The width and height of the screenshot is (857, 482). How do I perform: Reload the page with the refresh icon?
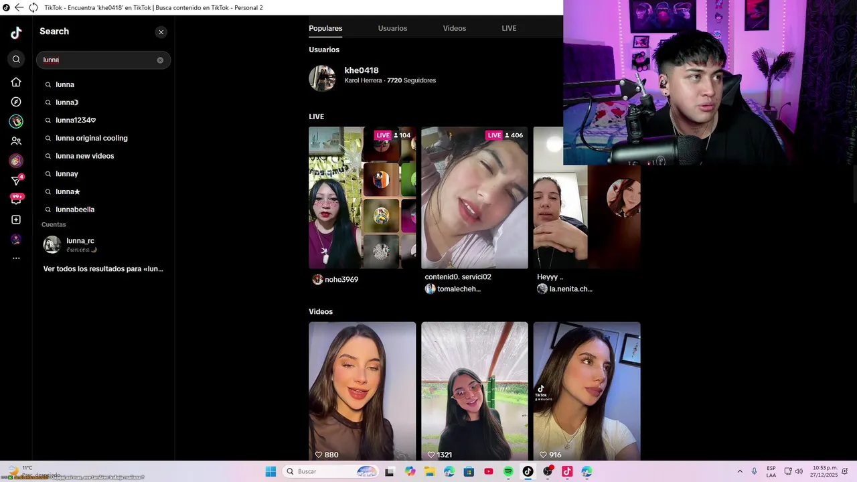(33, 7)
